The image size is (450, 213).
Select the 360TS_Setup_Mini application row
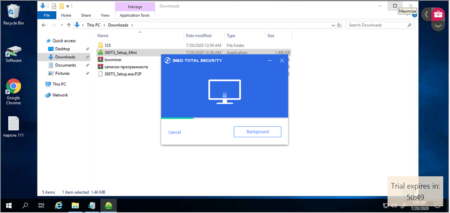(193, 52)
